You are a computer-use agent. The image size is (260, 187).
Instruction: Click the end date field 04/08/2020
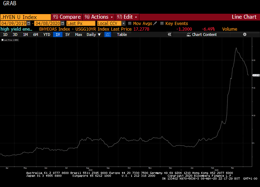tap(48, 24)
